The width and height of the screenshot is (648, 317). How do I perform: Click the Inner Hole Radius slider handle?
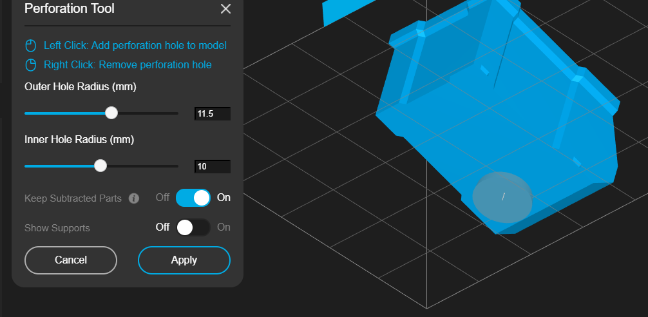tap(100, 166)
